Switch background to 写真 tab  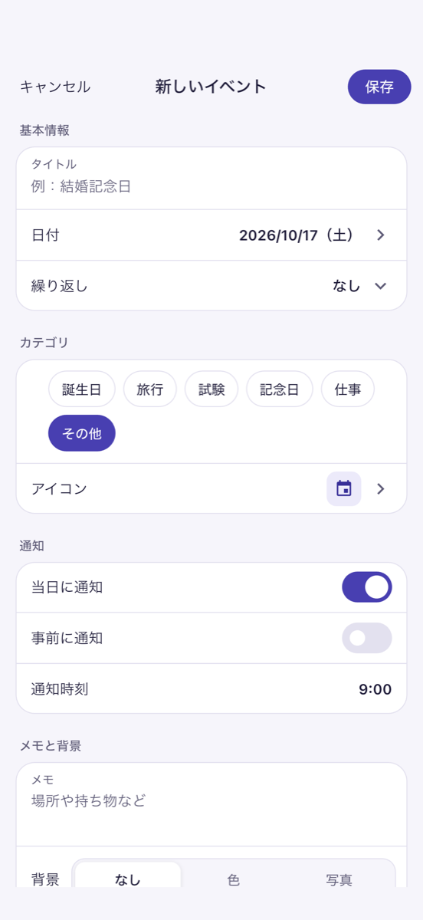(339, 879)
